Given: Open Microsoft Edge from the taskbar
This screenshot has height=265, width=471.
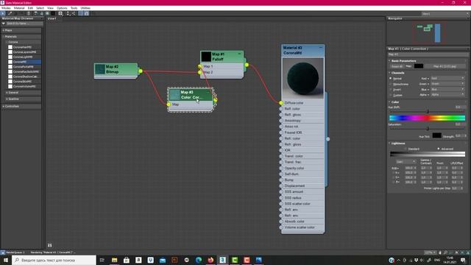Looking at the screenshot, I should pos(199,260).
